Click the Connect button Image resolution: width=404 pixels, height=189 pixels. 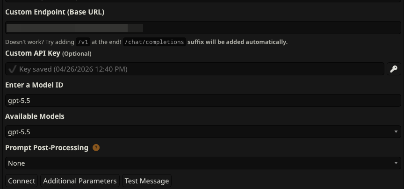coord(22,181)
